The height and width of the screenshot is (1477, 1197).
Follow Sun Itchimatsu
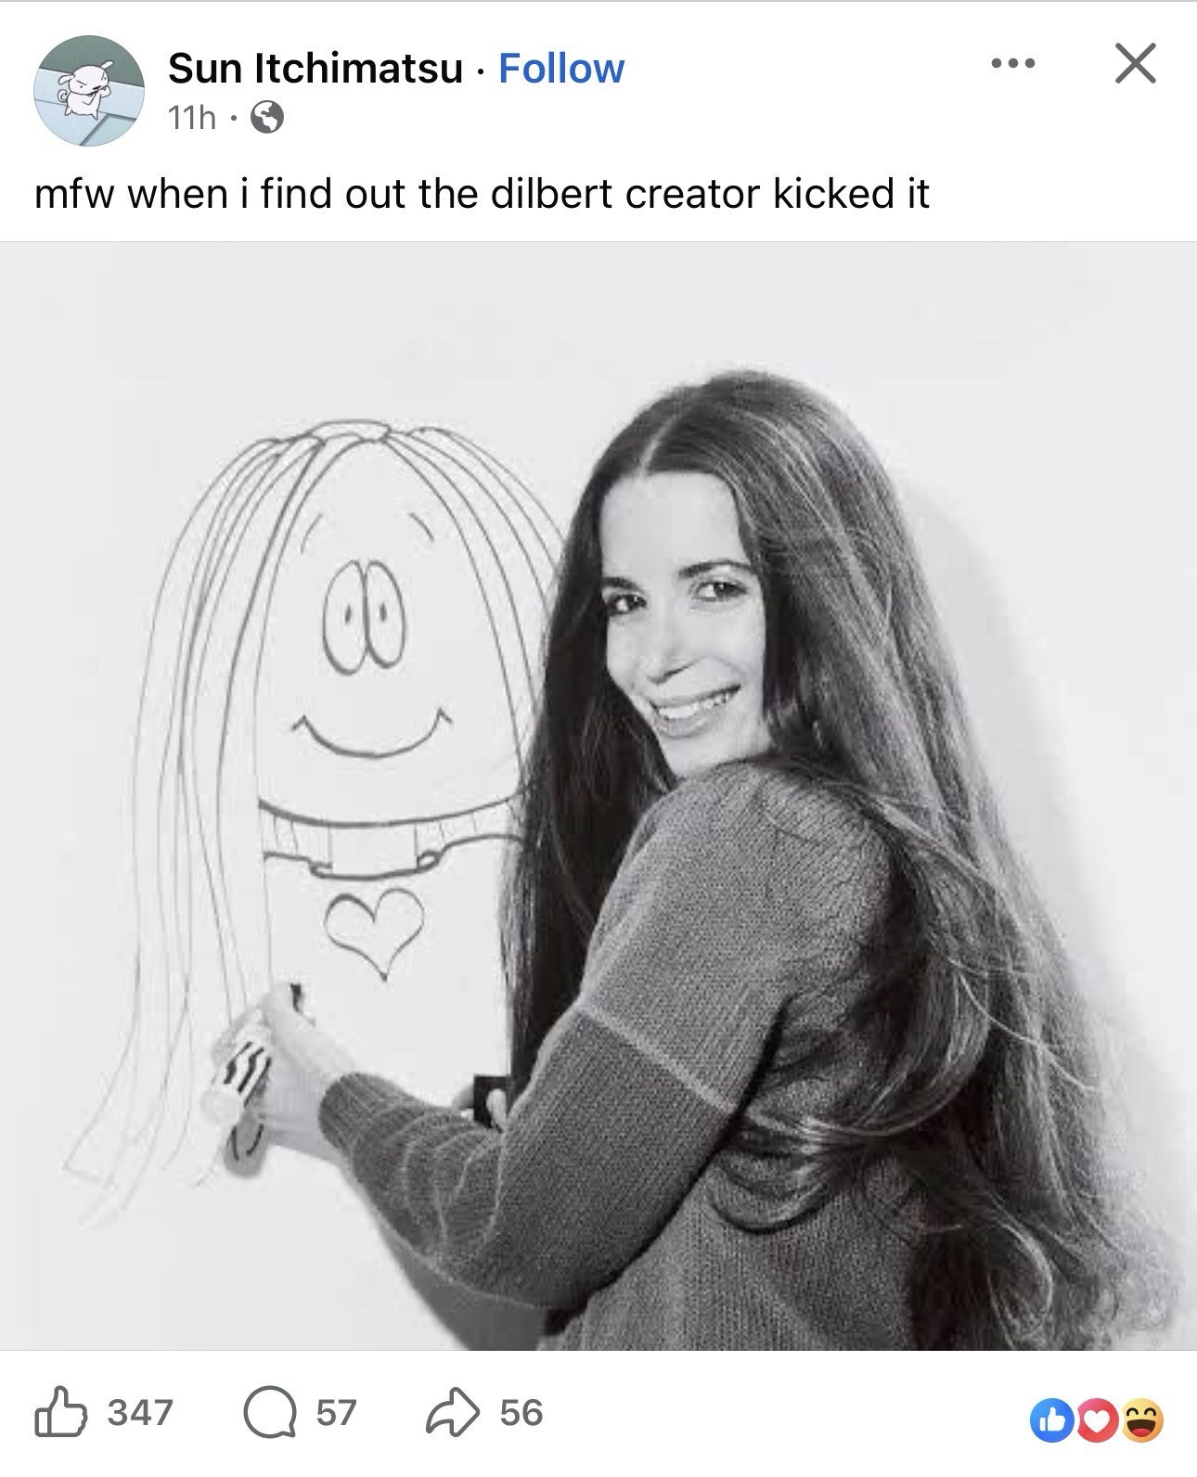click(561, 69)
